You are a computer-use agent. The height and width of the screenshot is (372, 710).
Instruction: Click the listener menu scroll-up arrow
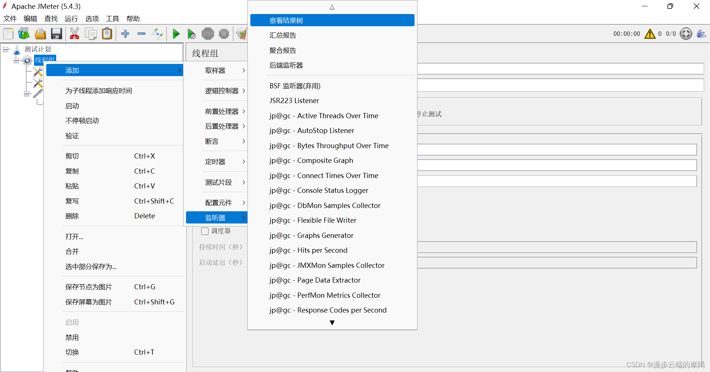[x=332, y=7]
